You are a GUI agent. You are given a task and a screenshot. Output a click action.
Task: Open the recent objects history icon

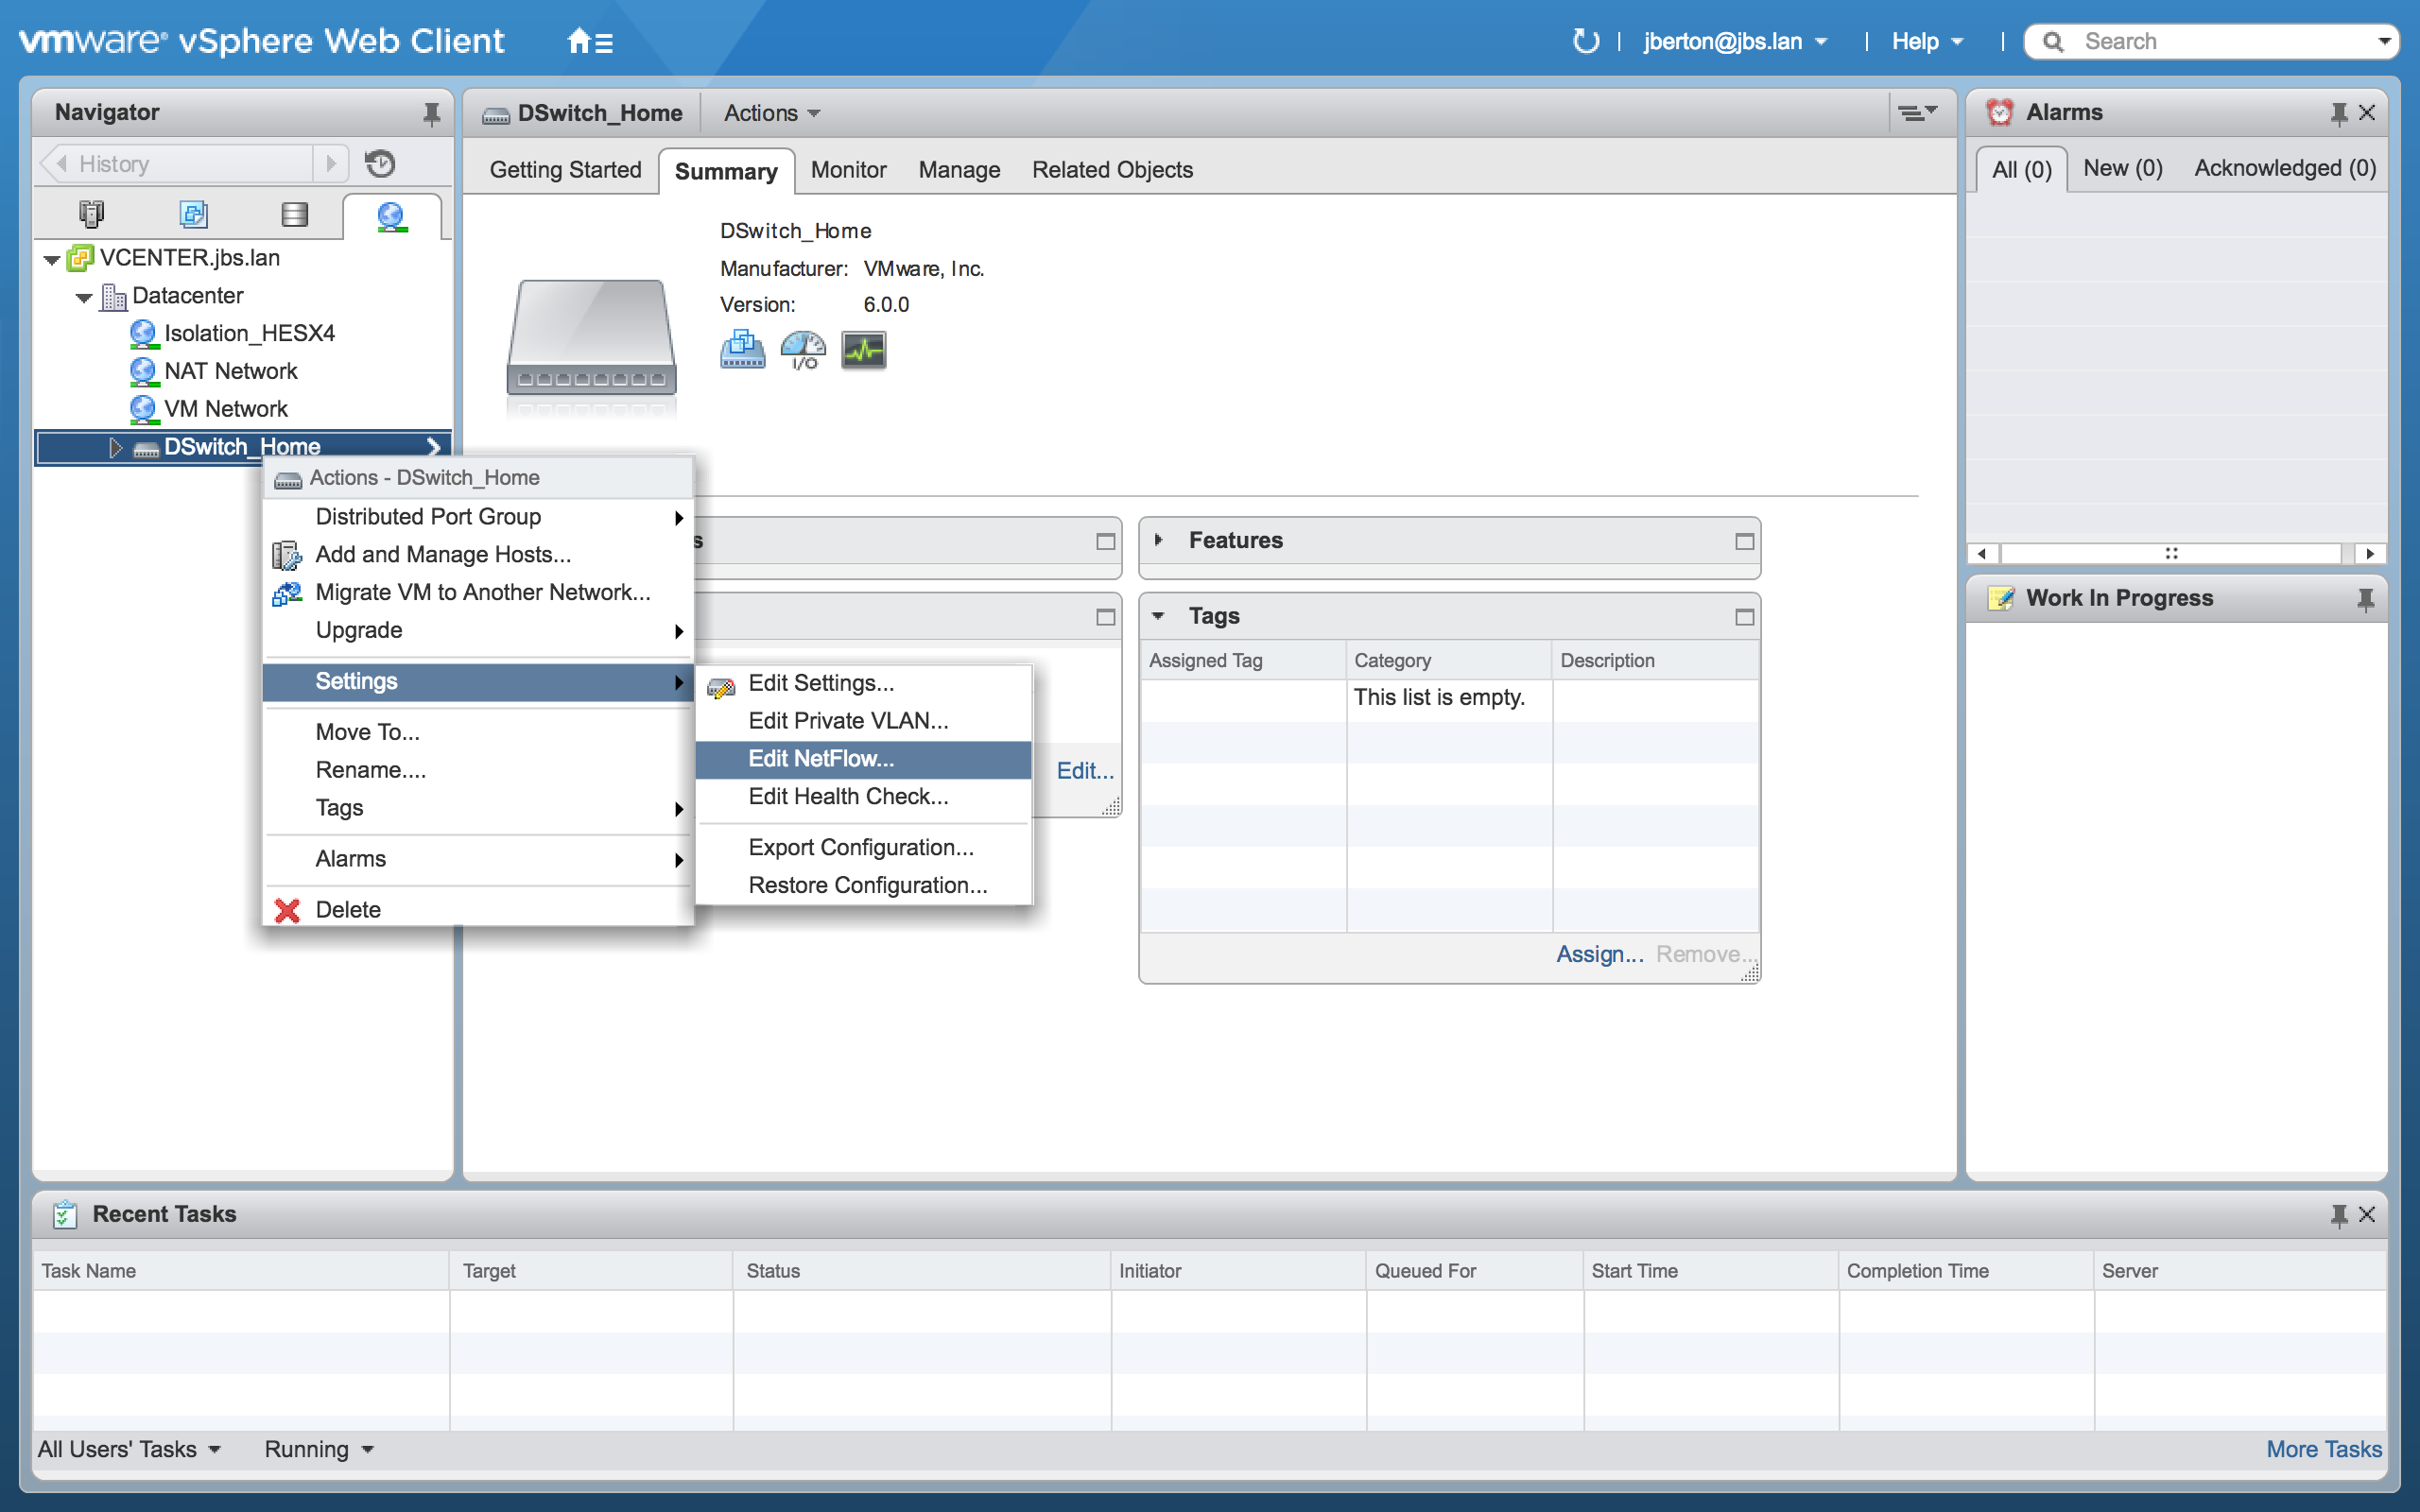click(x=380, y=163)
